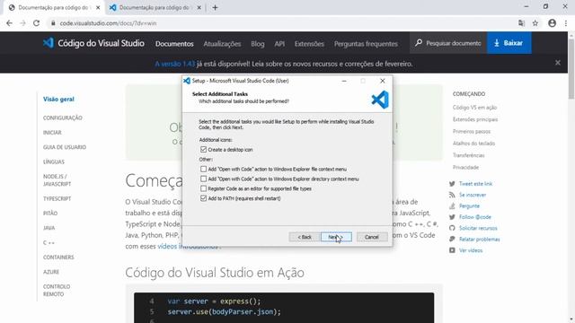Viewport: 575px width, 323px height.
Task: Click the translate page icon in address bar
Action: tap(521, 23)
